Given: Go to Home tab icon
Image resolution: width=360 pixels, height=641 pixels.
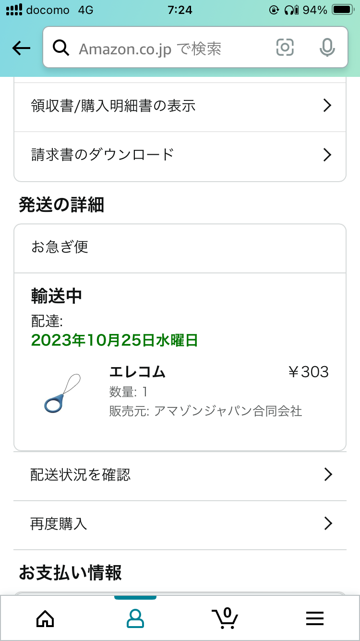Looking at the screenshot, I should point(45,618).
